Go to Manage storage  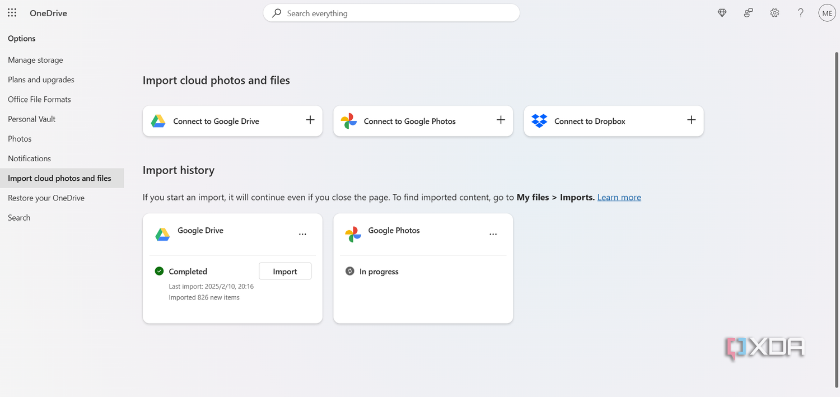click(35, 60)
